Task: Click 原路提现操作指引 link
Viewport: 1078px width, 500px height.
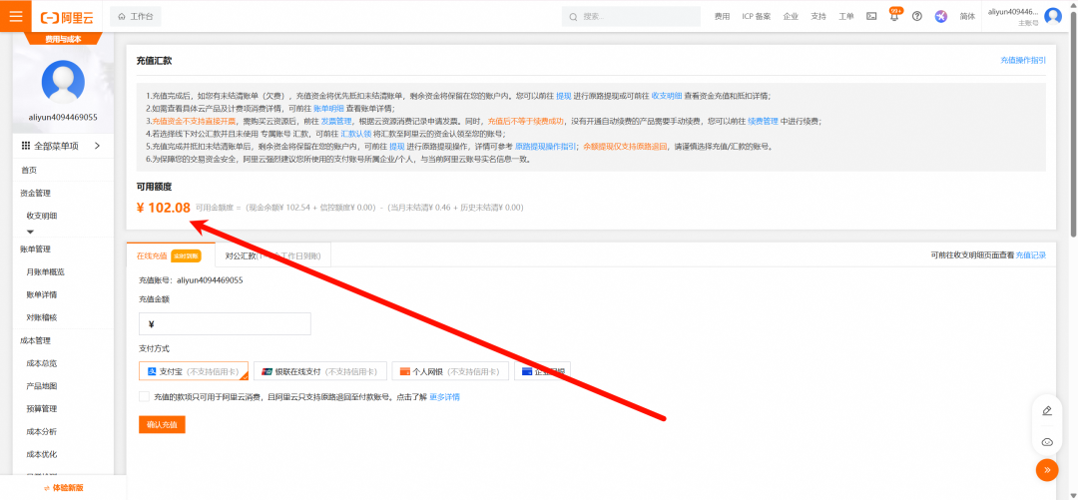Action: [546, 147]
